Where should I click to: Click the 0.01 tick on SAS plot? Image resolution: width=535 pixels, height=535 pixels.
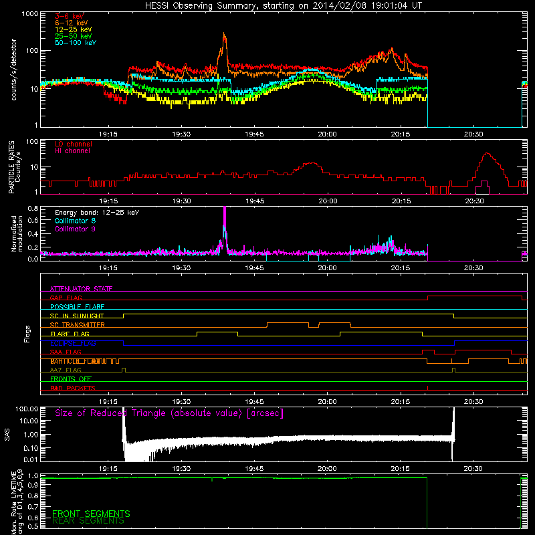[31, 459]
